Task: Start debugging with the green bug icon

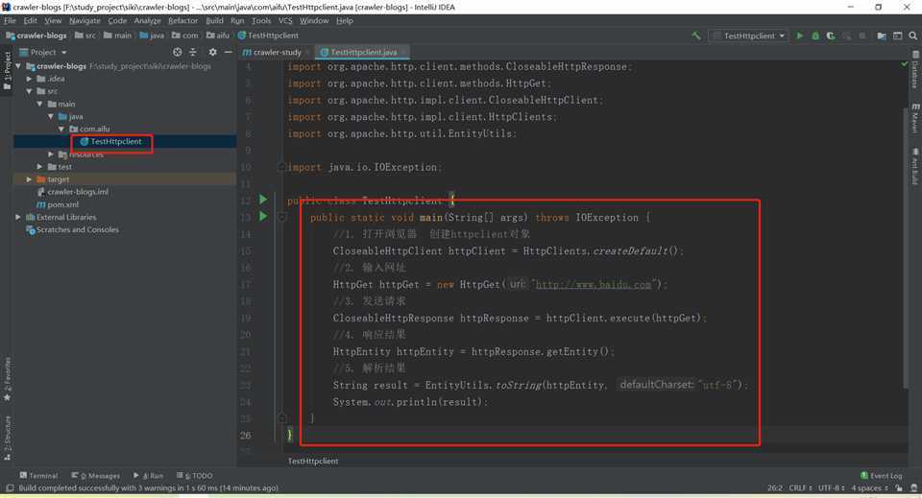Action: (815, 36)
